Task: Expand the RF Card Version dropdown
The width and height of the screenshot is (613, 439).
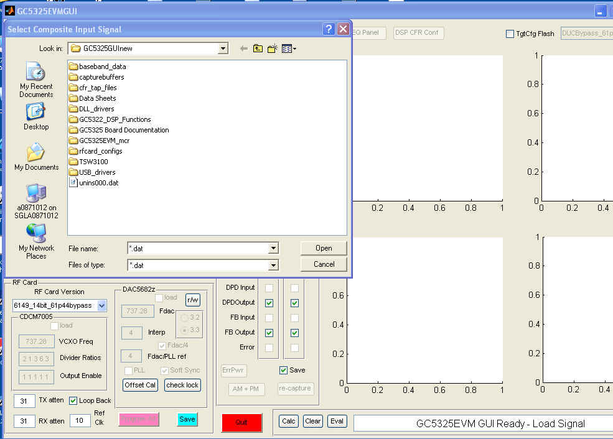Action: [x=101, y=305]
